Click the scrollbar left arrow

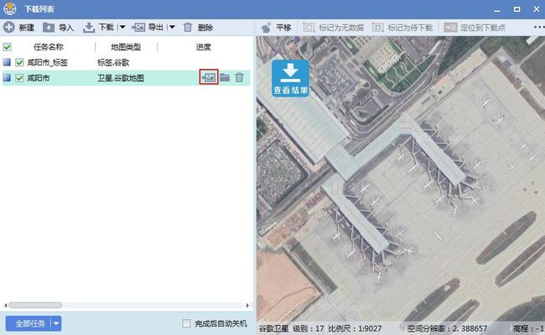5,305
